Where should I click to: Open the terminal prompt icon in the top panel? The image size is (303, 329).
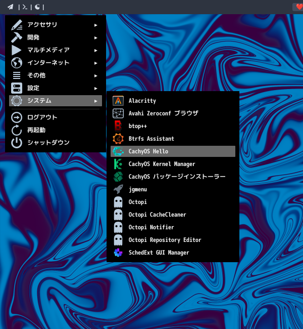point(25,7)
